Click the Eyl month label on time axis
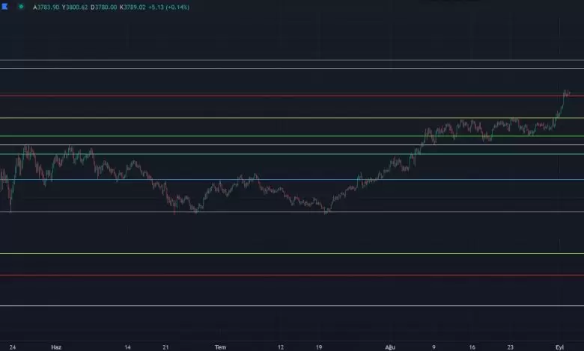The image size is (584, 351). coord(560,347)
